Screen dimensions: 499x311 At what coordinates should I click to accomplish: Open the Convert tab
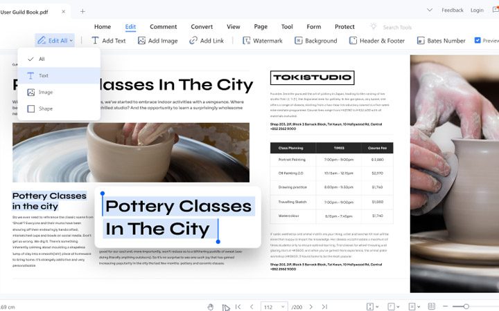pyautogui.click(x=202, y=27)
